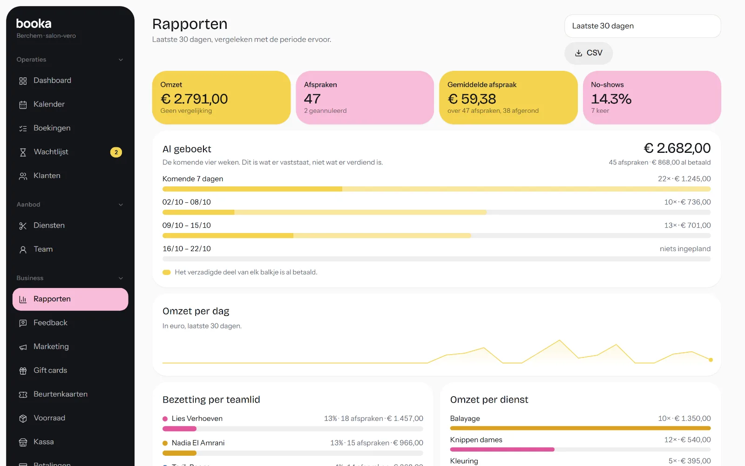Viewport: 745px width, 466px height.
Task: Click the Voorraad box icon
Action: 23,418
